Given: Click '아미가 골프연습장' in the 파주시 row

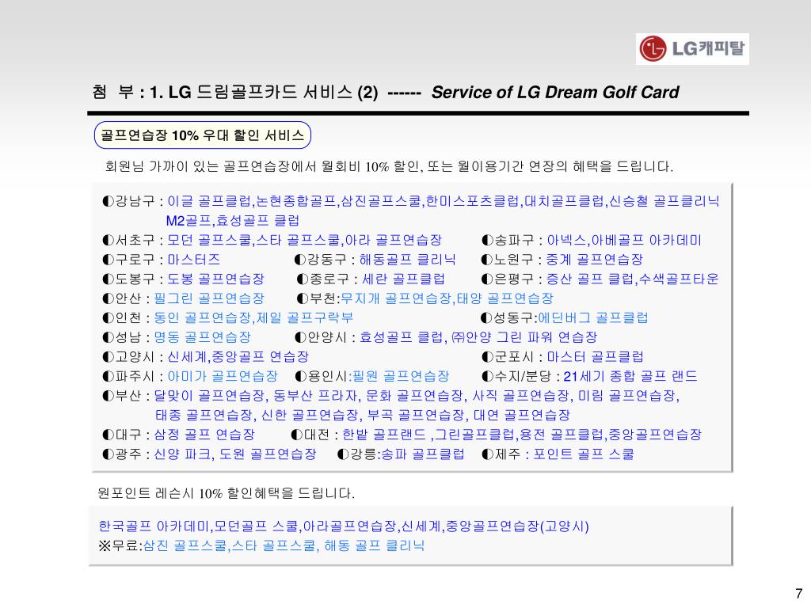Looking at the screenshot, I should [223, 376].
